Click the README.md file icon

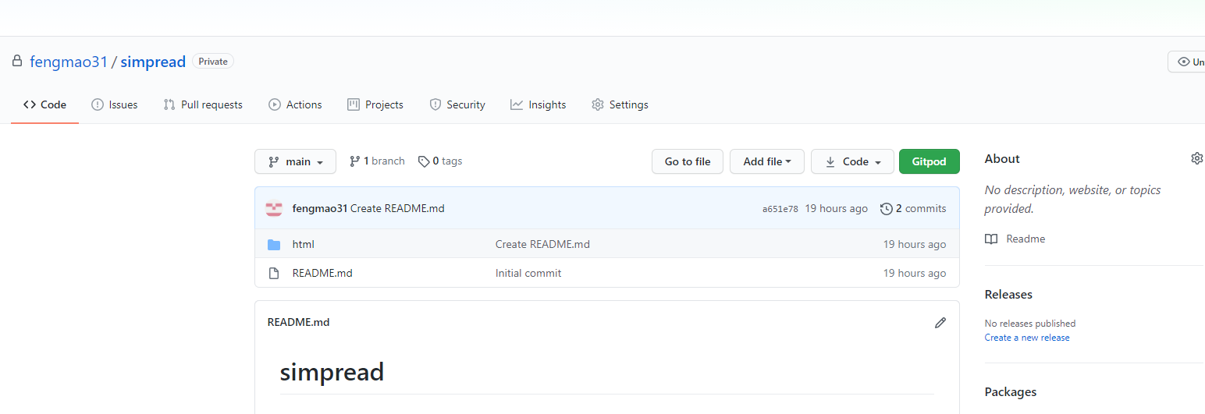coord(274,274)
